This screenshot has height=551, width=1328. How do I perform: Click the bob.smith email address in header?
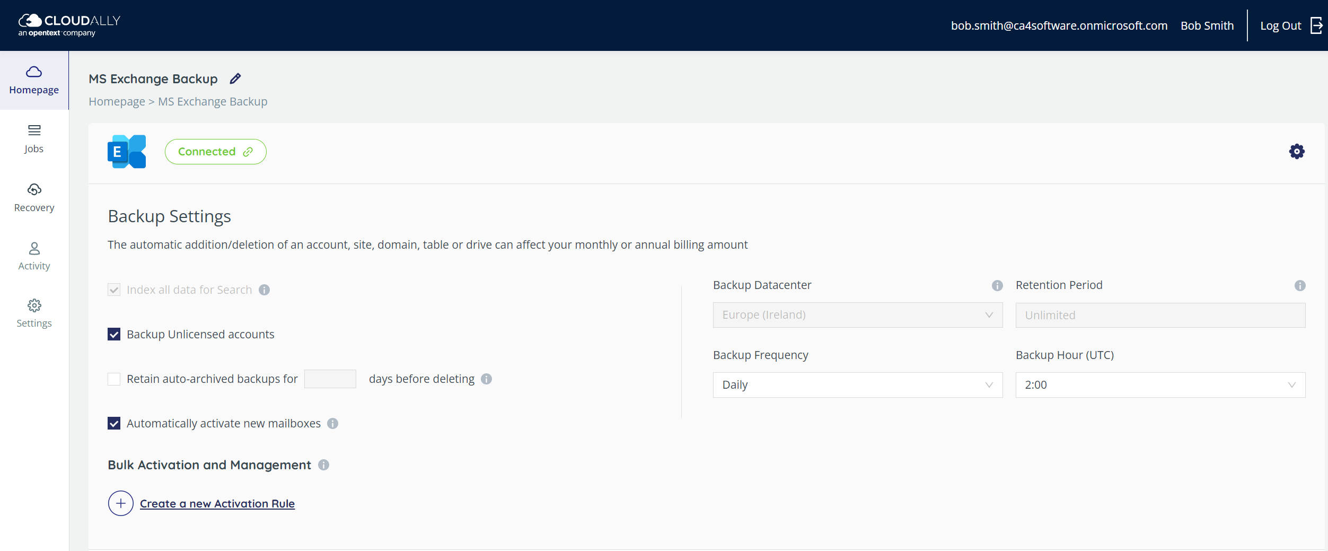tap(1059, 25)
